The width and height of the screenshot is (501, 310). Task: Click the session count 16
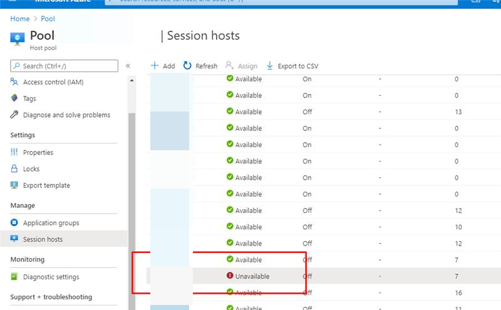pos(458,292)
